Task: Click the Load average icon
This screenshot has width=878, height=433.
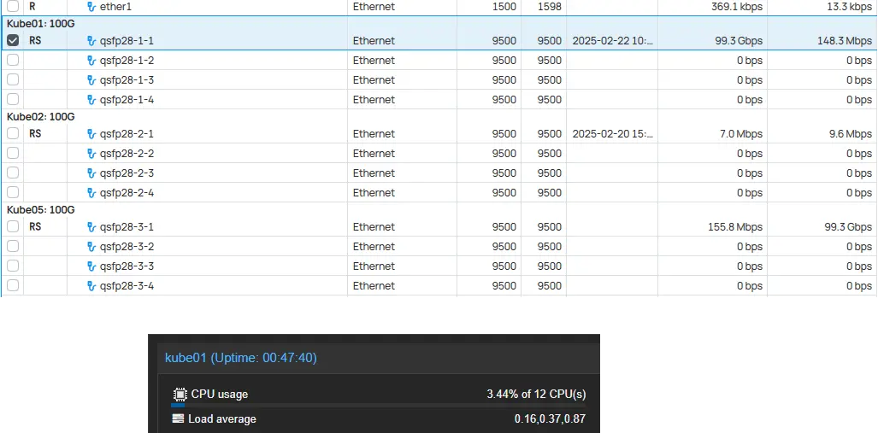Action: (x=179, y=418)
